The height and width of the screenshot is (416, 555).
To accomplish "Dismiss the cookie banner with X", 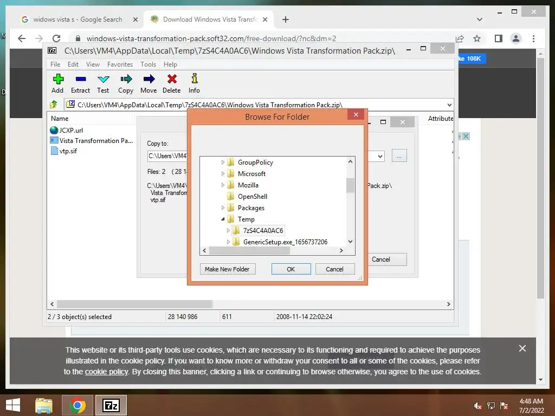I will coord(522,348).
